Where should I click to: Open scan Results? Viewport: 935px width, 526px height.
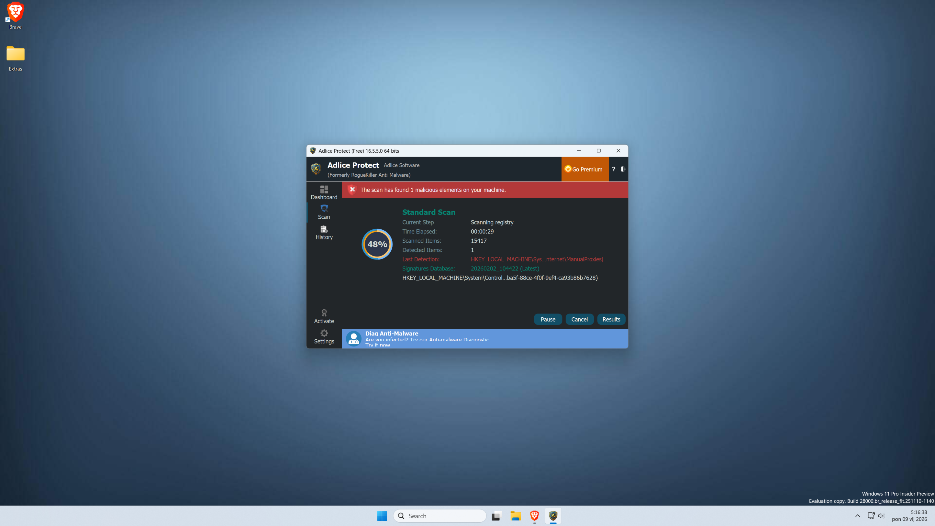point(611,319)
